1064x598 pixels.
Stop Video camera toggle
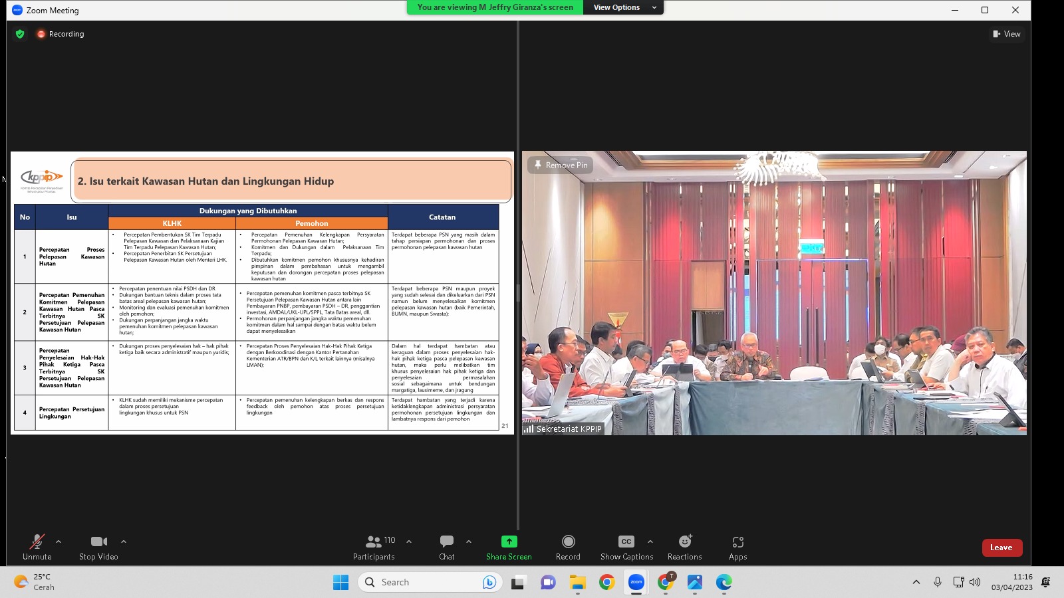(x=98, y=548)
